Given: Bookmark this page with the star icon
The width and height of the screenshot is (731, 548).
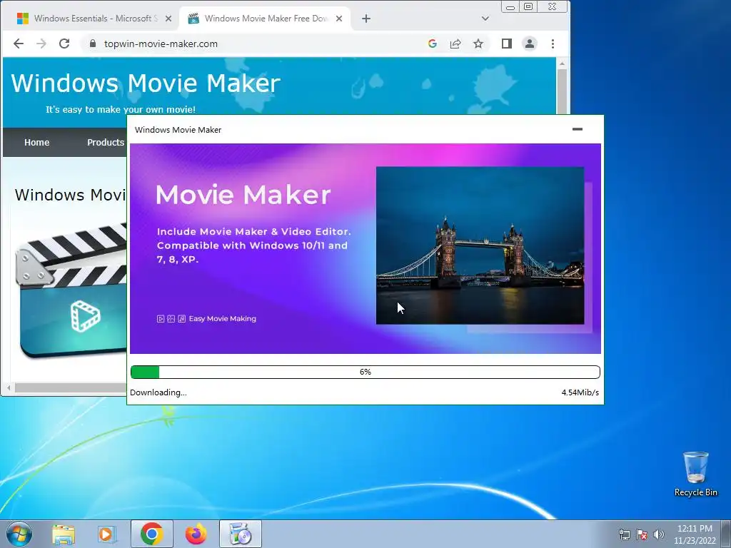Looking at the screenshot, I should (478, 44).
